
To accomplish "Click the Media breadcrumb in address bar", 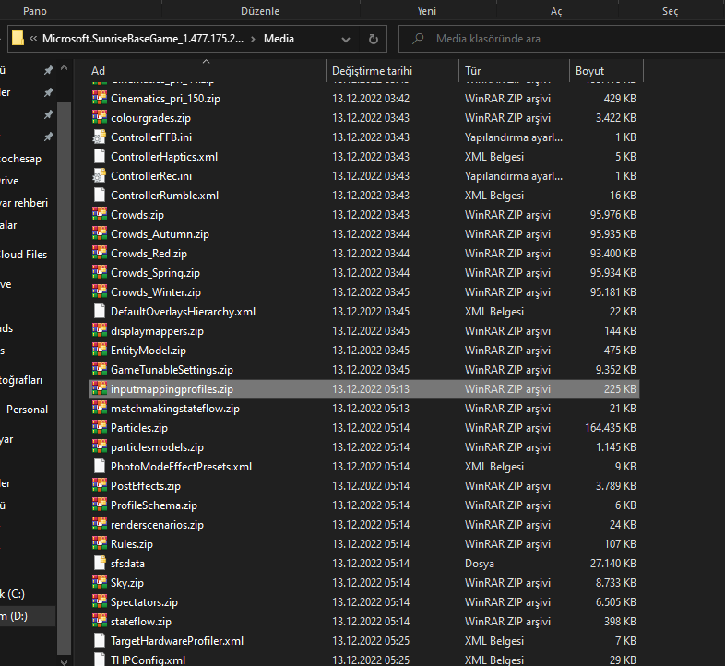I will 279,39.
